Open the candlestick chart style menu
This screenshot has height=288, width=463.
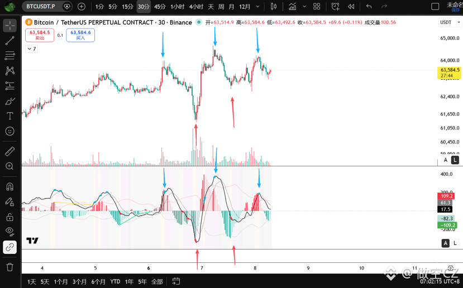coord(274,7)
